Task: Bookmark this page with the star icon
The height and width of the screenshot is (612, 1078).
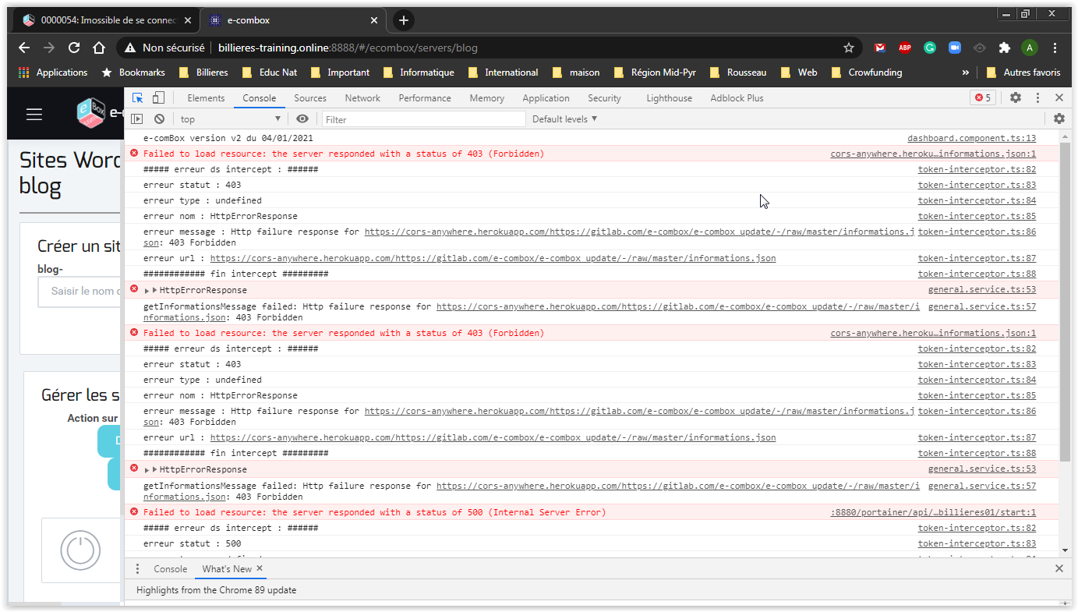Action: point(849,48)
